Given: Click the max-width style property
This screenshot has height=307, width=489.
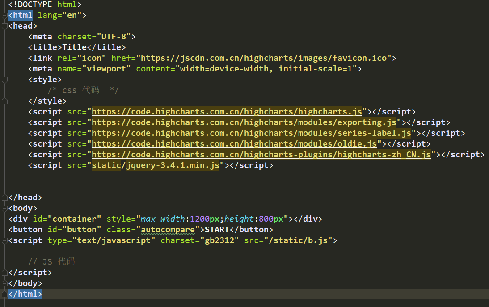Looking at the screenshot, I should 163,219.
